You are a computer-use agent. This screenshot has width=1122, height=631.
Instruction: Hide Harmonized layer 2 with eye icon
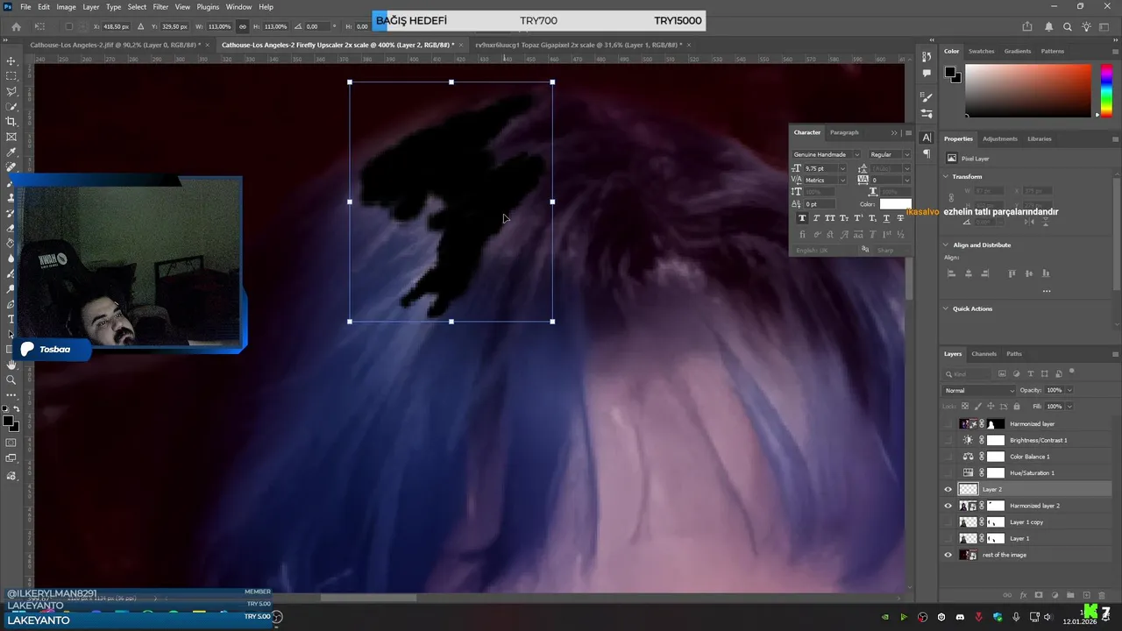(x=948, y=506)
